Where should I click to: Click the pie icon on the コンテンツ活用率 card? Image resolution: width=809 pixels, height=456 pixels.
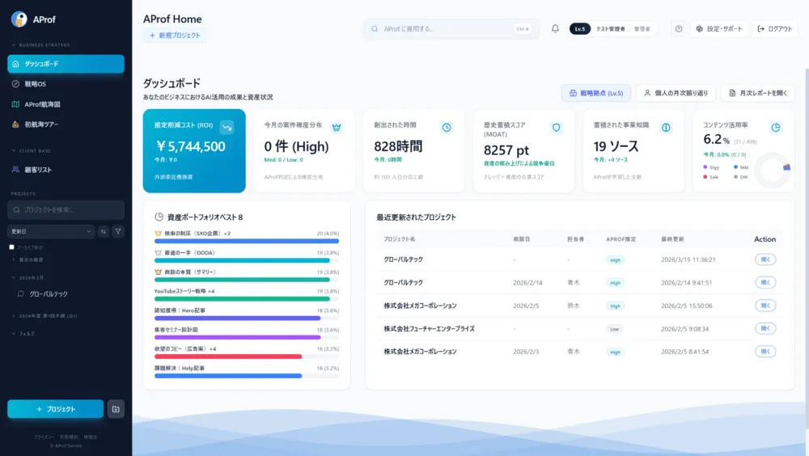point(776,127)
